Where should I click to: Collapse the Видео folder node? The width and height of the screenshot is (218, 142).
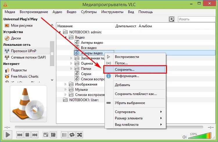[65, 37]
